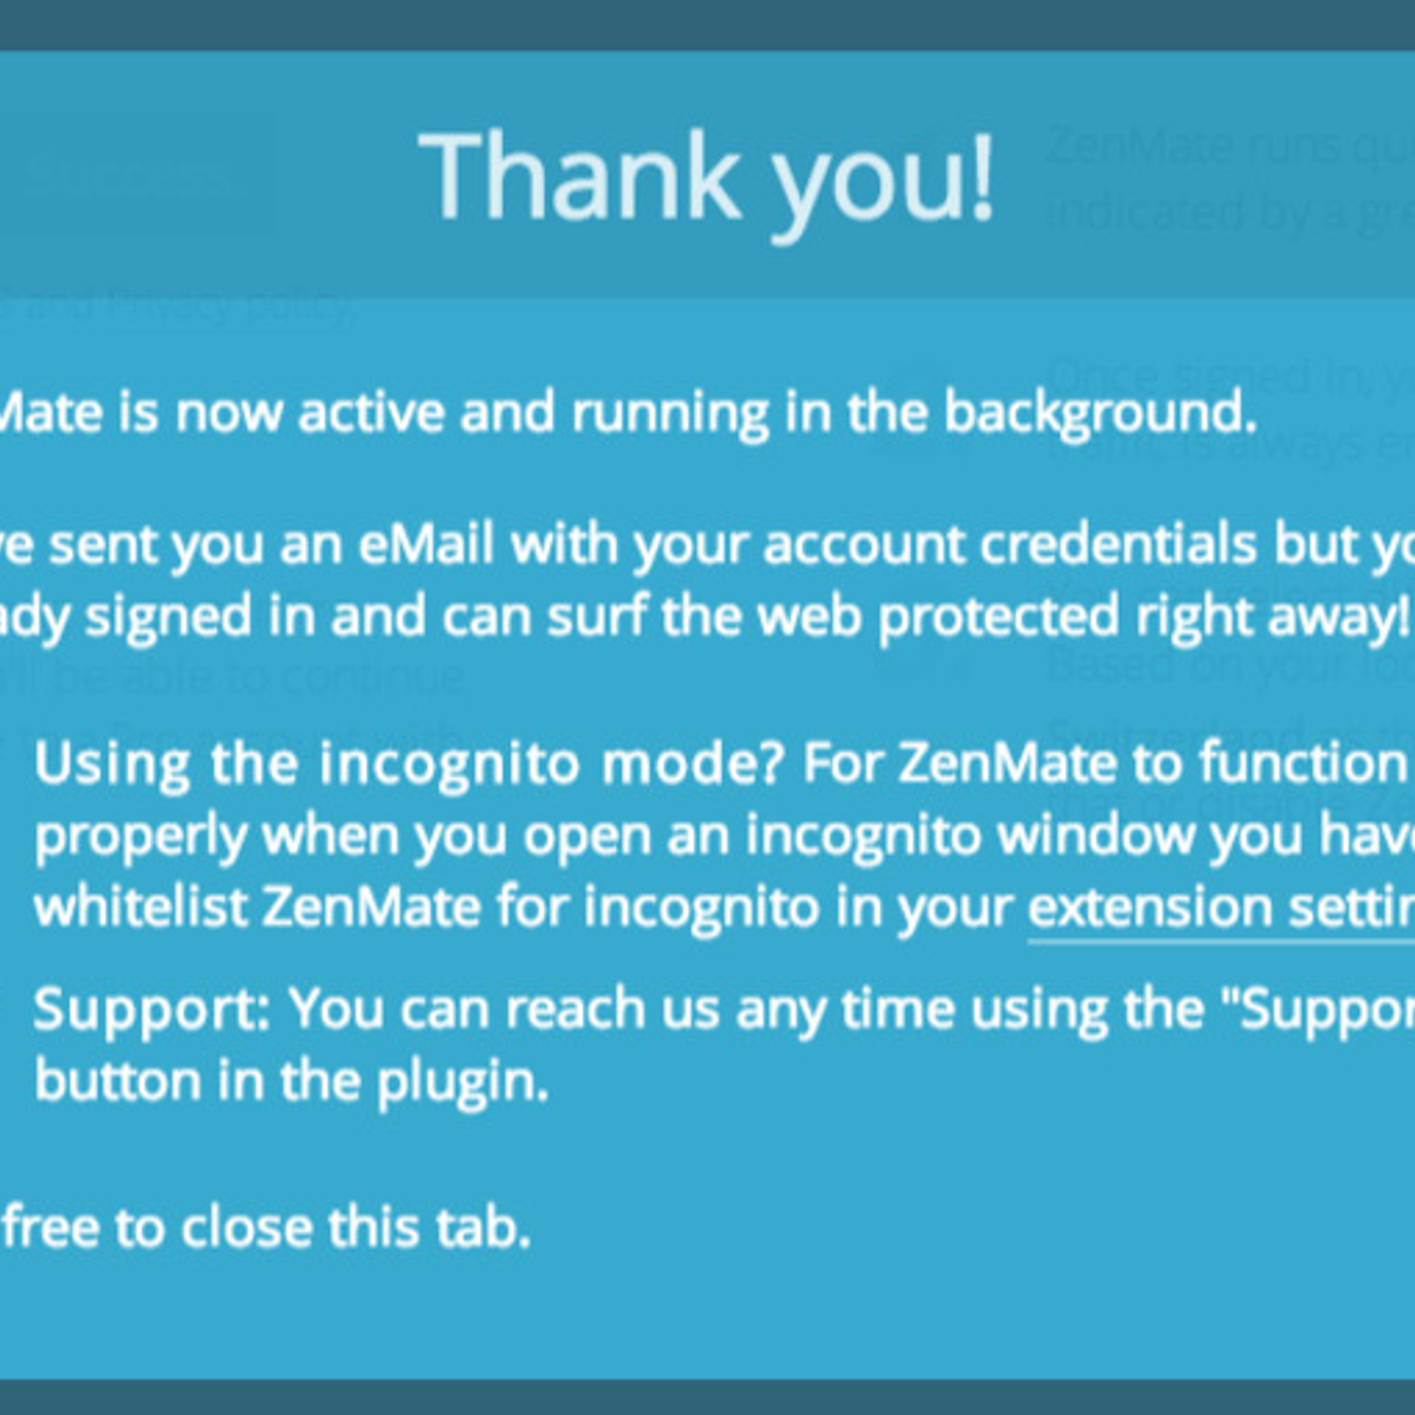Click the dark bar above the dialog

click(x=707, y=25)
